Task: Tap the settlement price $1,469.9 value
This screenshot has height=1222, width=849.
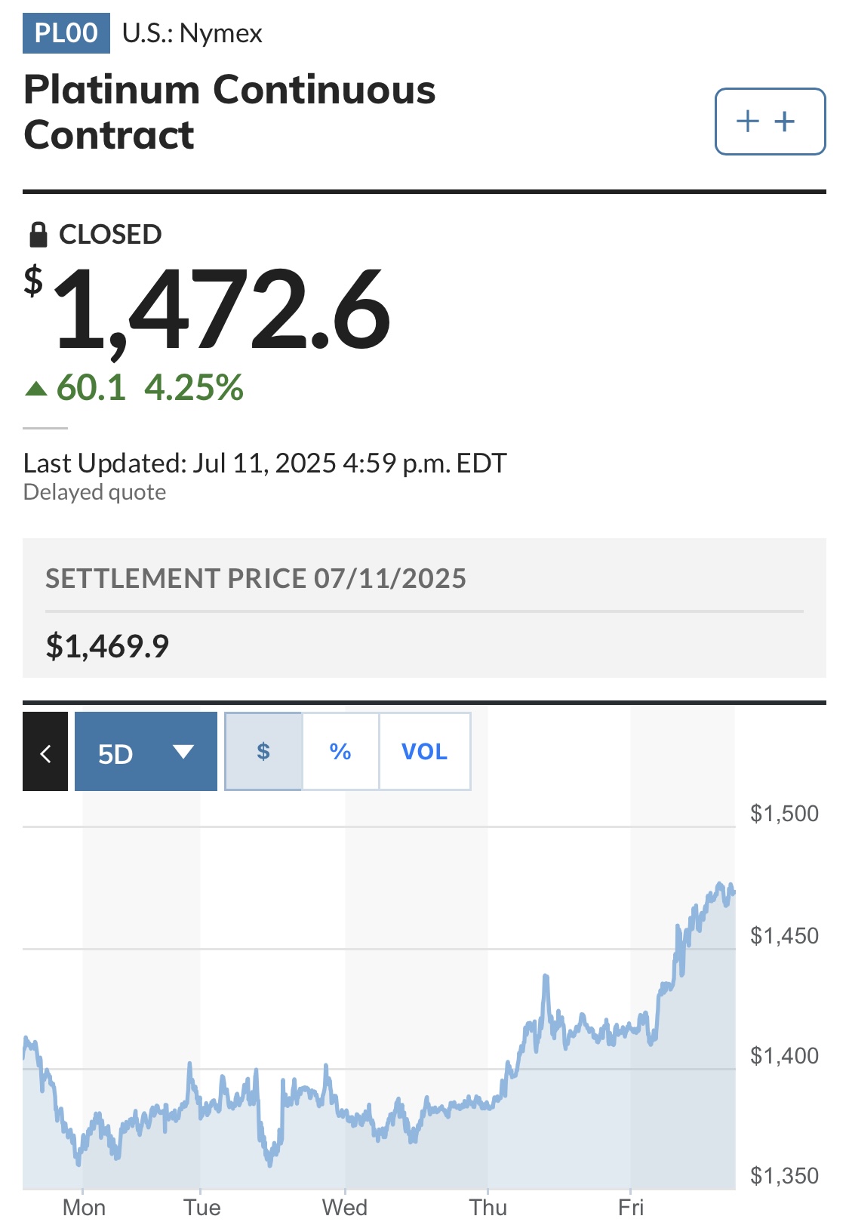Action: (107, 646)
